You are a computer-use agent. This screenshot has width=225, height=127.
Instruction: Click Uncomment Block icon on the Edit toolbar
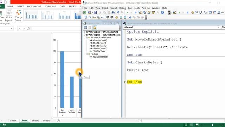(125, 17)
